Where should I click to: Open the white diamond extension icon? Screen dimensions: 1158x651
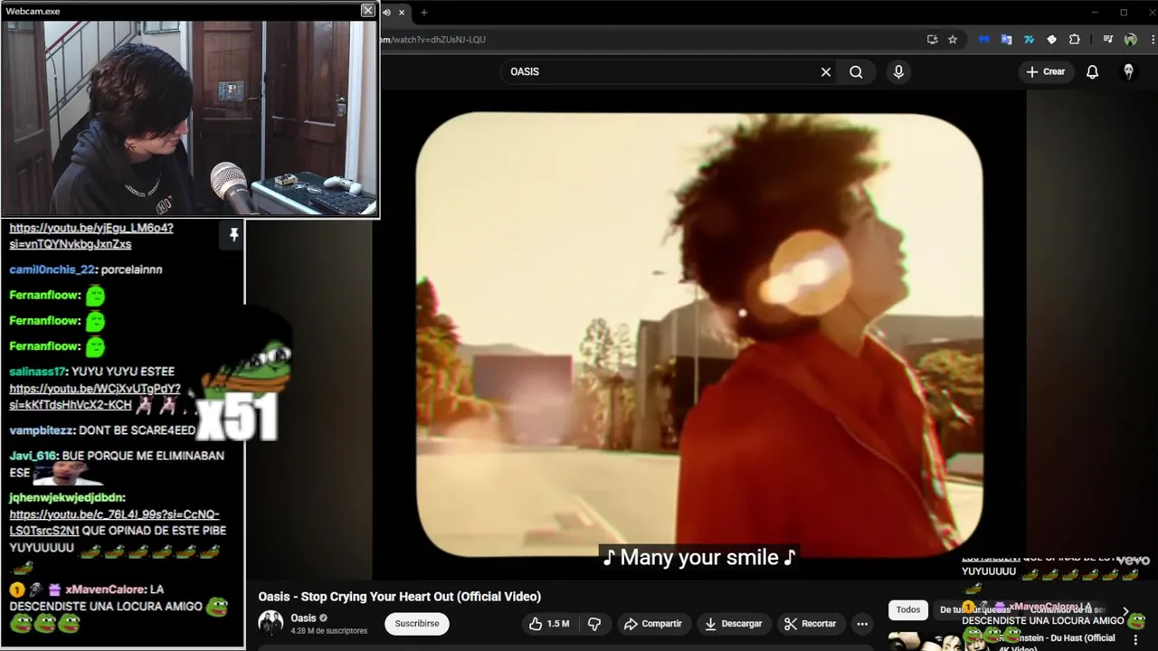(1051, 40)
